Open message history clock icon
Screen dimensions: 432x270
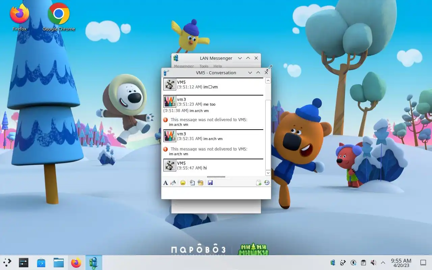pos(267,183)
